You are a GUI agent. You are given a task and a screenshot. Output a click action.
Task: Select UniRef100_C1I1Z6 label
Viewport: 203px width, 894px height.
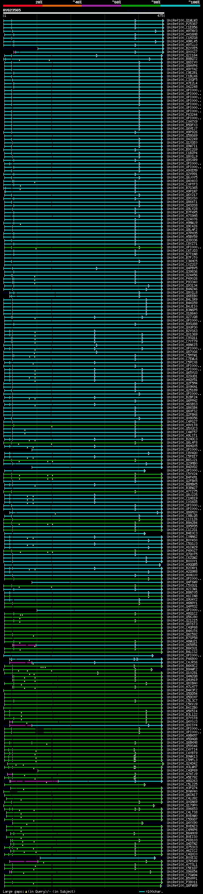pos(182,519)
